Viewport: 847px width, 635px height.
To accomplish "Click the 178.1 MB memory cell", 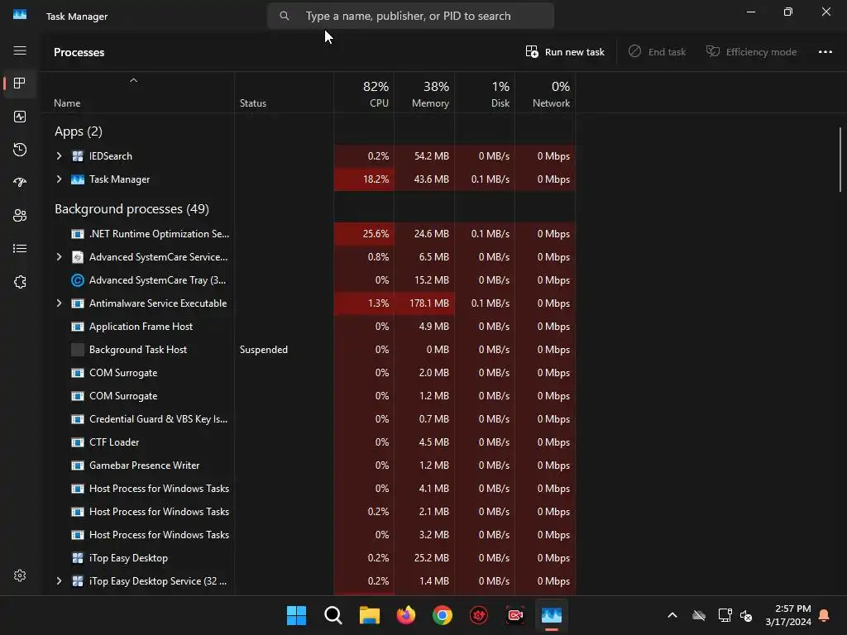I will click(x=424, y=303).
